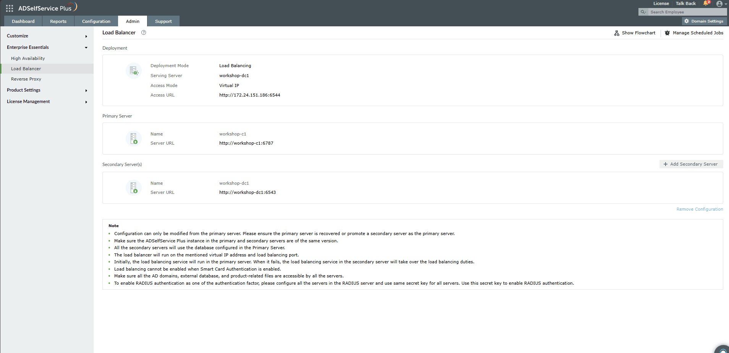Click the Show Flowchart icon
The height and width of the screenshot is (353, 729).
tap(617, 33)
